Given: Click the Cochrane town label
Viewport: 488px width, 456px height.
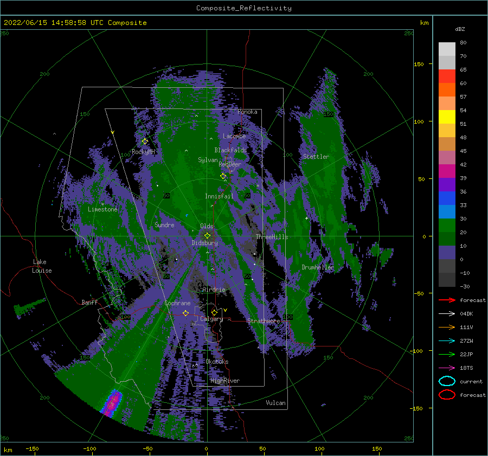Looking at the screenshot, I should click(177, 303).
